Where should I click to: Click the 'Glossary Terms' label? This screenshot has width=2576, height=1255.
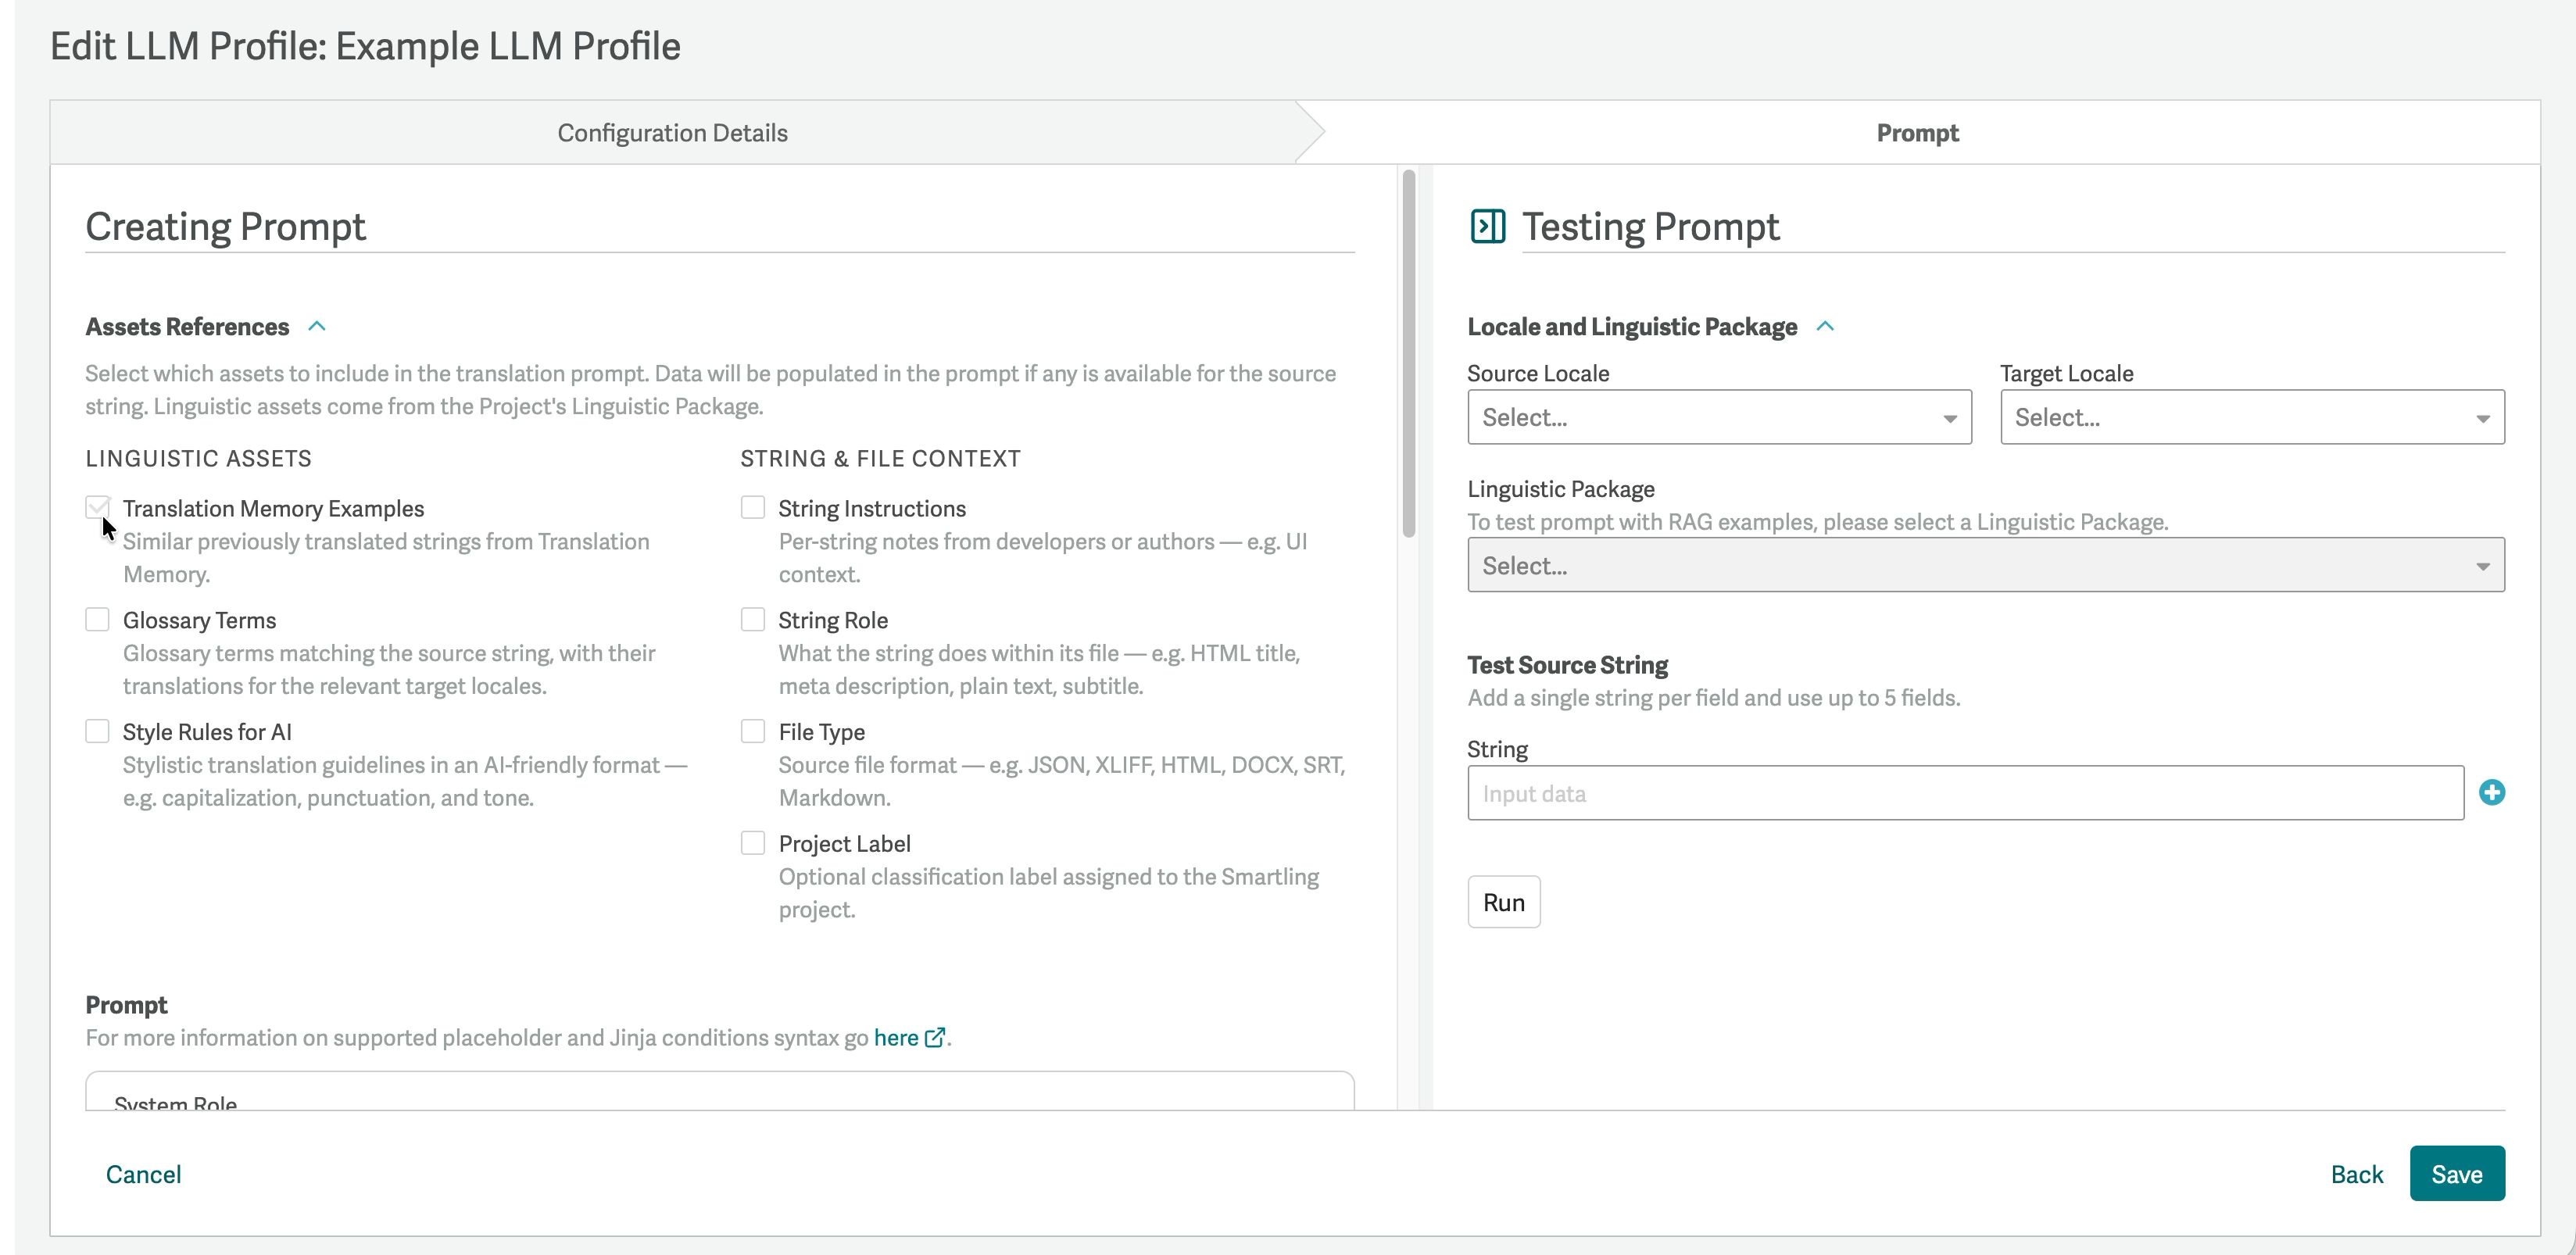pos(199,620)
